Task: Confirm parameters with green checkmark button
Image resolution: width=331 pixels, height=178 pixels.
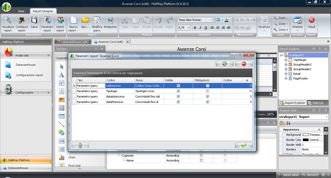Action: click(244, 145)
